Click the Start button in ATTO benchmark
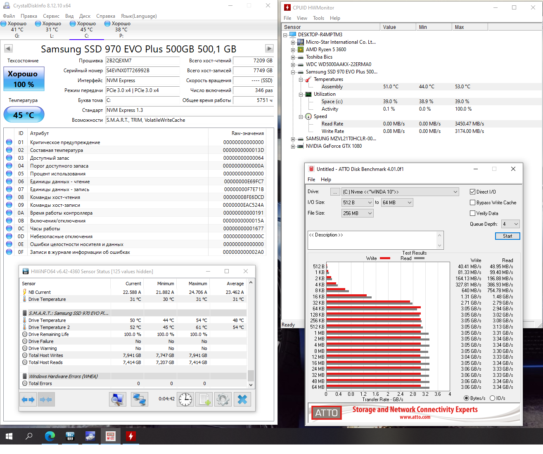543x454 pixels. (507, 236)
